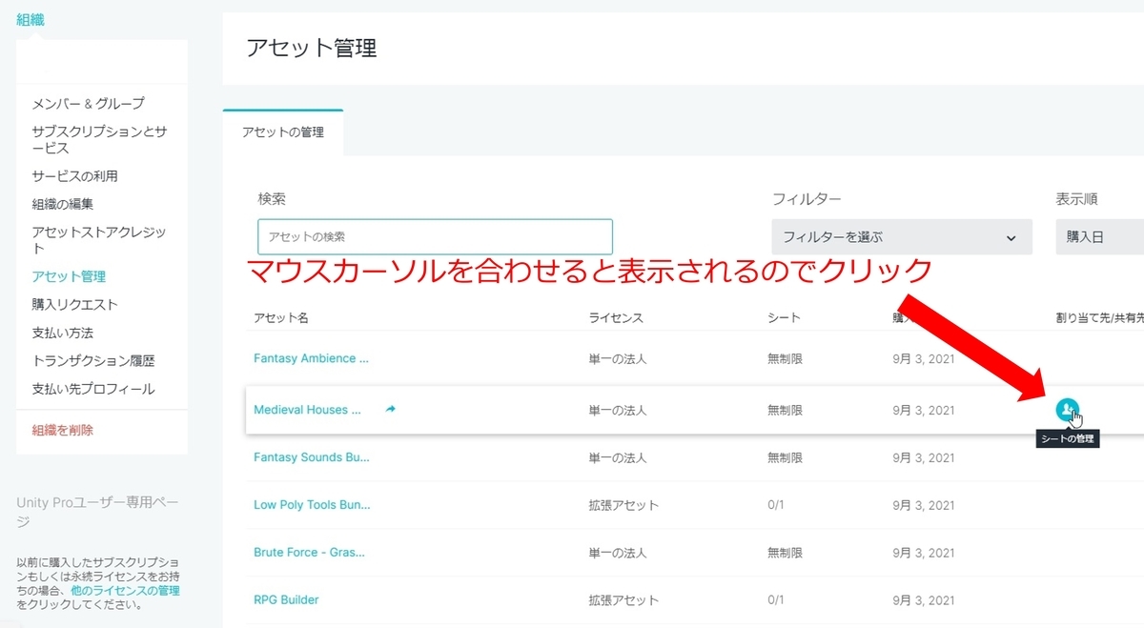
Task: Click the 0/1 seat count in RPG Builder row
Action: [776, 600]
